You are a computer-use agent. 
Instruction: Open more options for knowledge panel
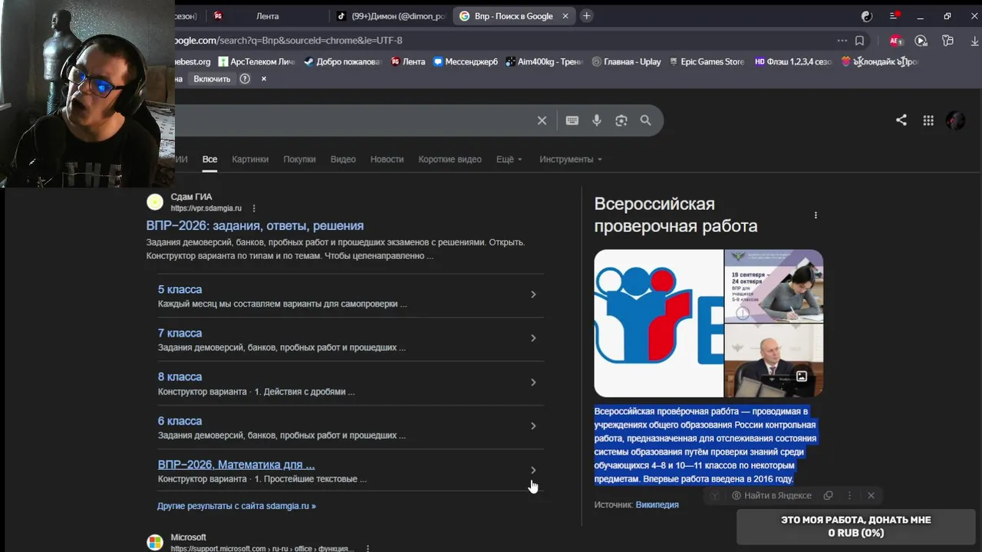816,215
